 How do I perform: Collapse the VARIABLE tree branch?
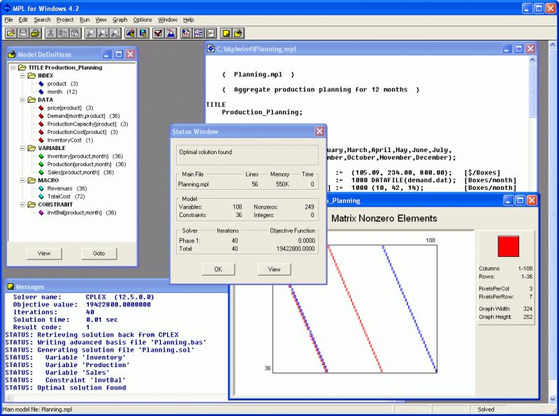coord(22,147)
